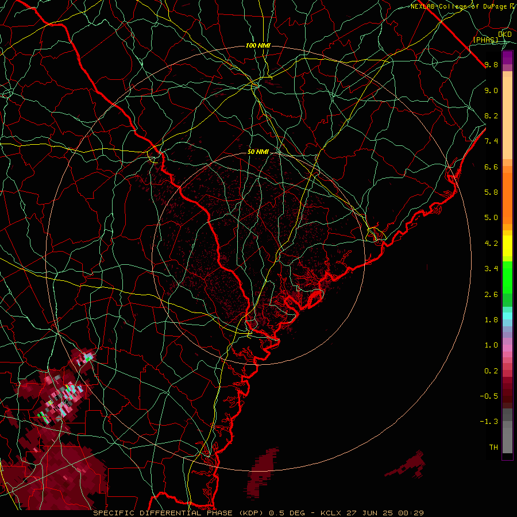517x517 pixels.
Task: Click the 50 NMI range ring label
Action: click(x=258, y=152)
